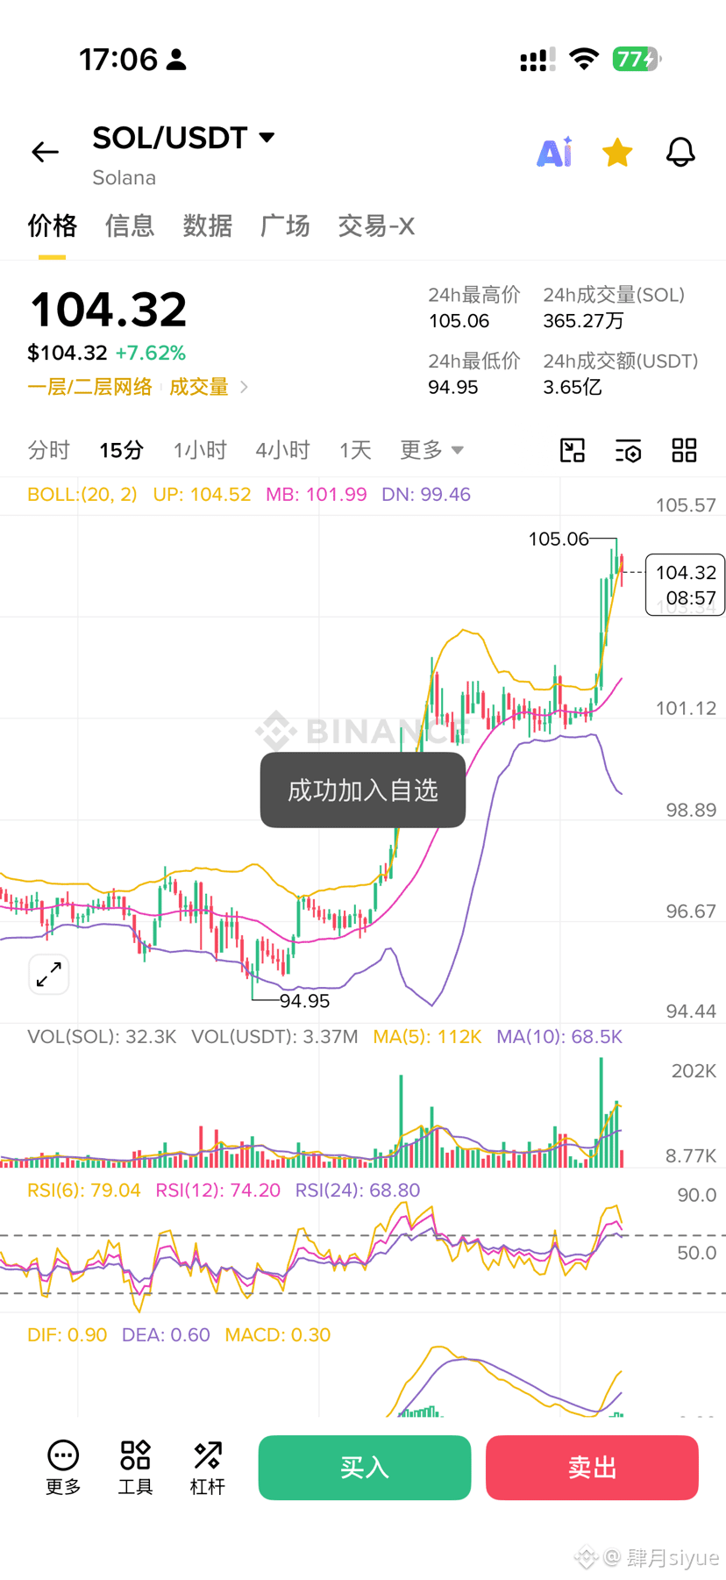Tap the MA(5): 112K volume label

pos(427,1037)
